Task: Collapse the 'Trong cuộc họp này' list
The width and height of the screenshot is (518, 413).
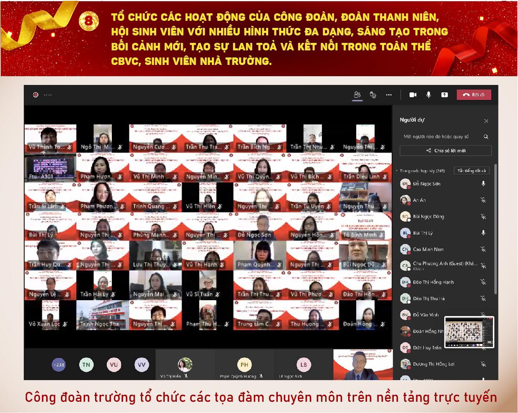Action: [397, 171]
